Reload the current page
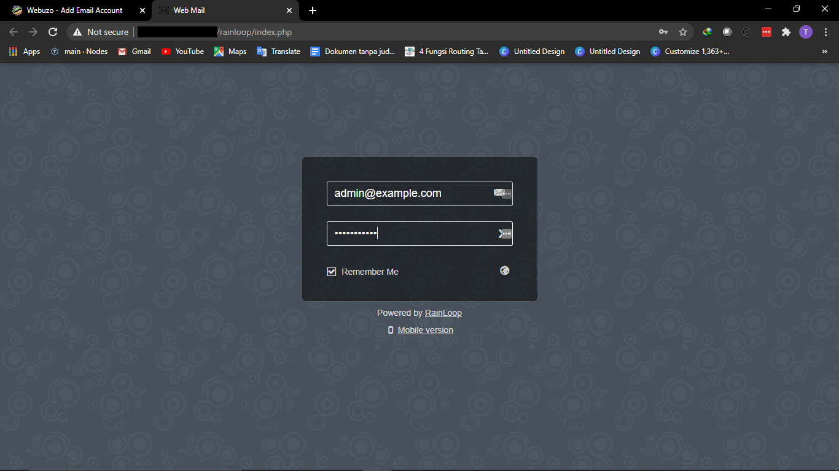The image size is (839, 471). click(53, 32)
